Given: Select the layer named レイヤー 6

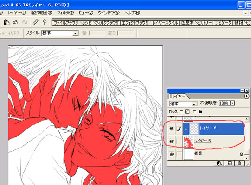Looking at the screenshot, I should coord(208,128).
